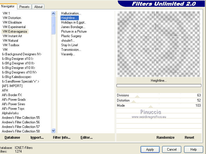Select VM Elisablaze category
The image size is (206, 154).
click(x=12, y=22)
